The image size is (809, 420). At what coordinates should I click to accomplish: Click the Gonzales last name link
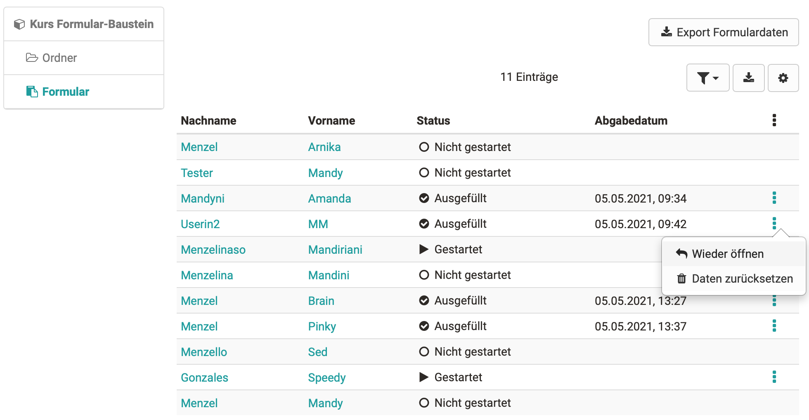204,378
